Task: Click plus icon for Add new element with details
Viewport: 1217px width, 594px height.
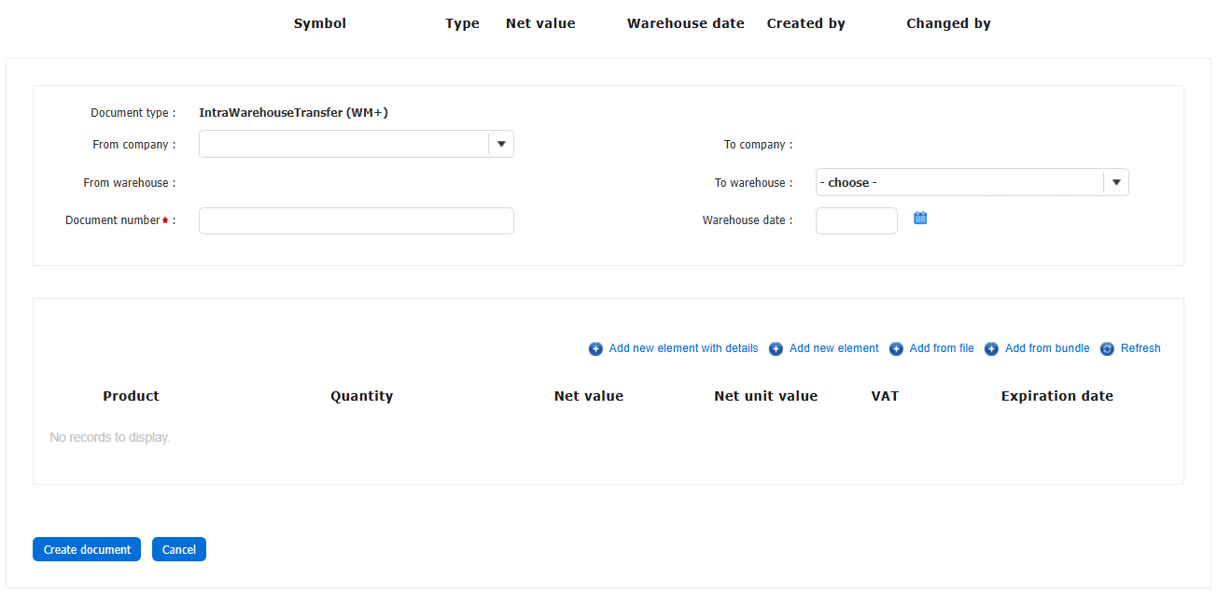Action: tap(595, 349)
